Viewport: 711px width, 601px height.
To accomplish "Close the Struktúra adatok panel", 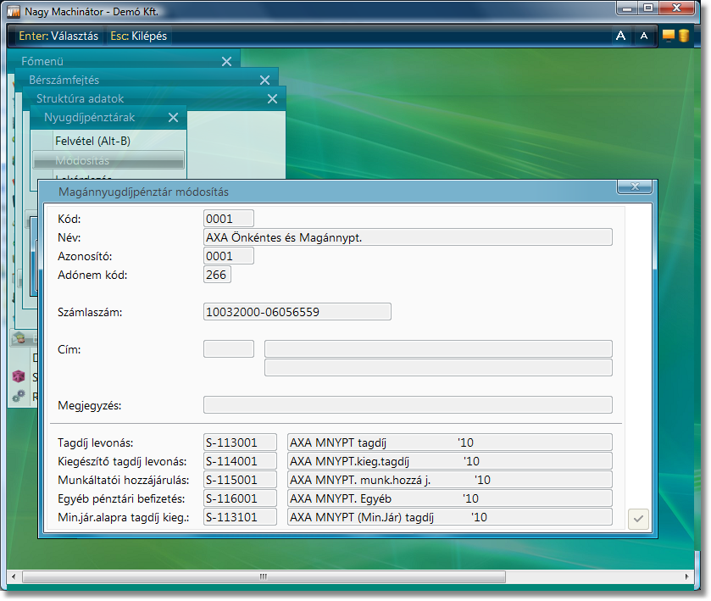I will coord(272,99).
